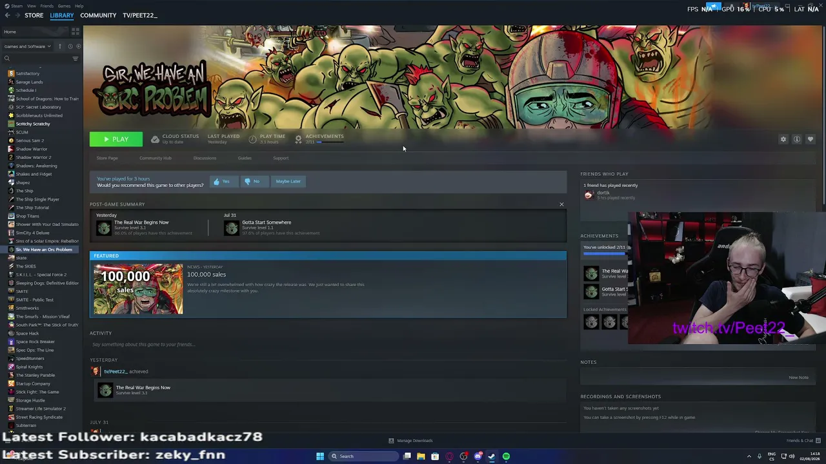Expand the Games and Software dropdown
The width and height of the screenshot is (826, 464).
[27, 46]
